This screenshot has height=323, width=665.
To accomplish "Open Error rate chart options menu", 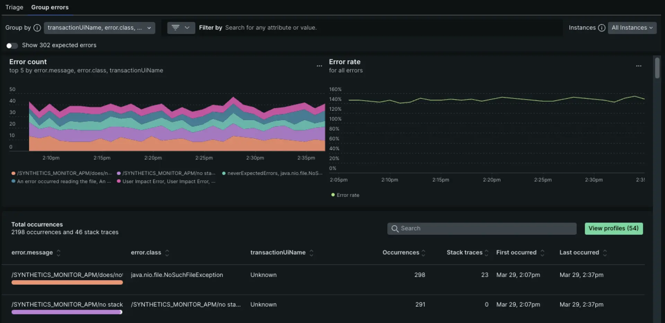I will [638, 66].
